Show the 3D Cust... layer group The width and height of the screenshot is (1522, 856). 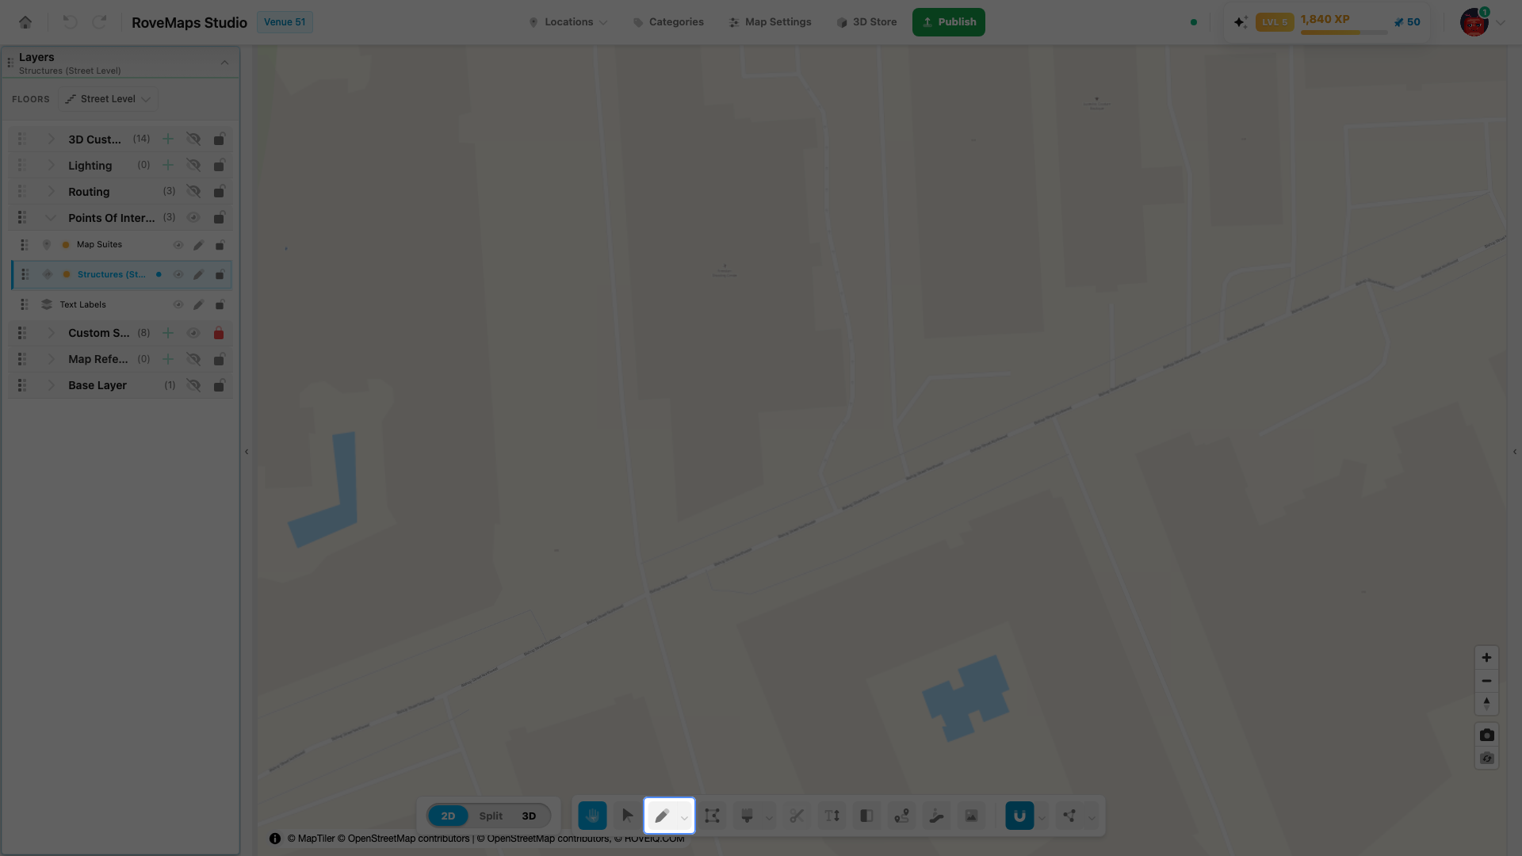pos(193,139)
